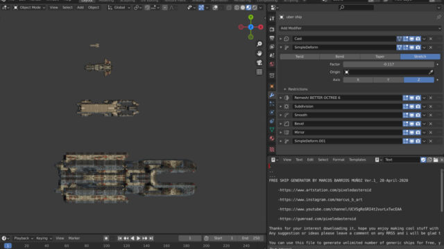Open the View Layer properties tab

pyautogui.click(x=272, y=47)
